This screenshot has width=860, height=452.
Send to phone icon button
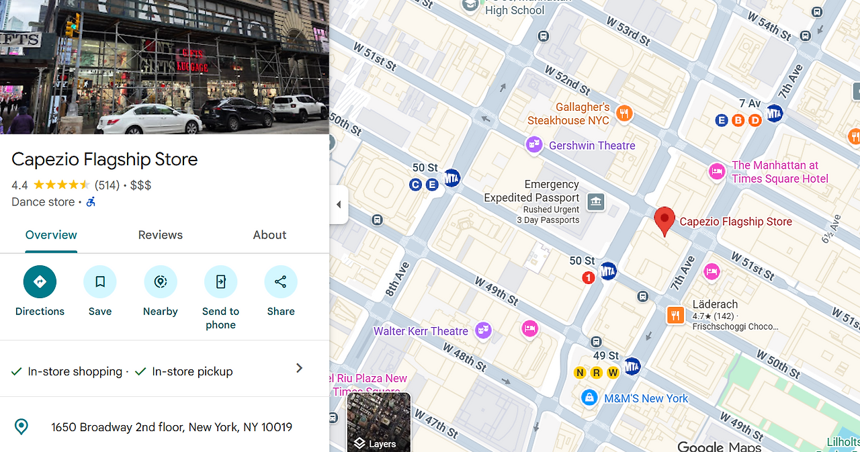click(220, 282)
